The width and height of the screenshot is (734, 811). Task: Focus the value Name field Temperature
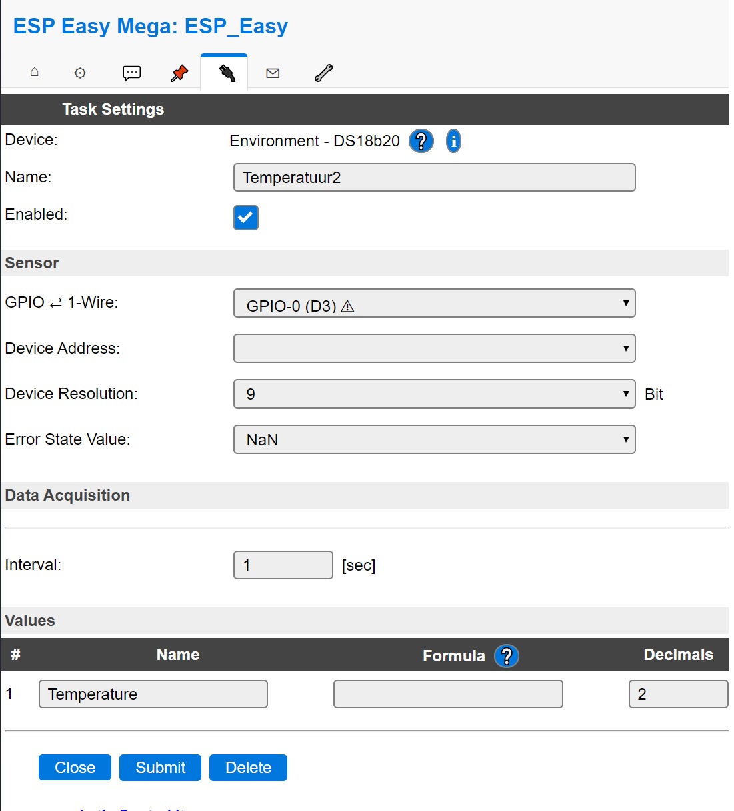pyautogui.click(x=153, y=694)
